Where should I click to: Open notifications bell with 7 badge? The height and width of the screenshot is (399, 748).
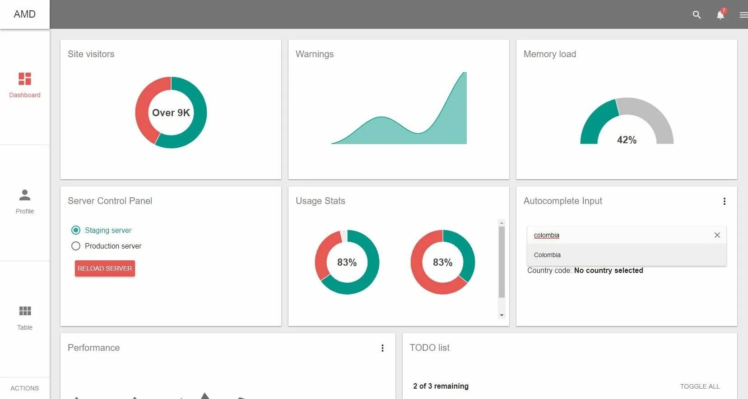coord(721,14)
